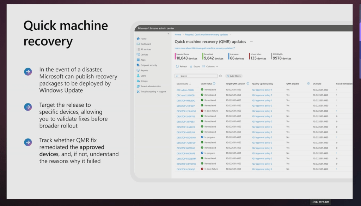
Task: Click the QMR status info icon
Action: (x=214, y=84)
